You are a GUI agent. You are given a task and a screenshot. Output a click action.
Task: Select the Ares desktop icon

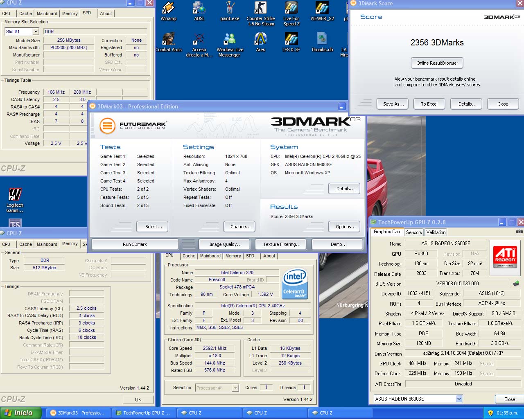click(x=261, y=42)
